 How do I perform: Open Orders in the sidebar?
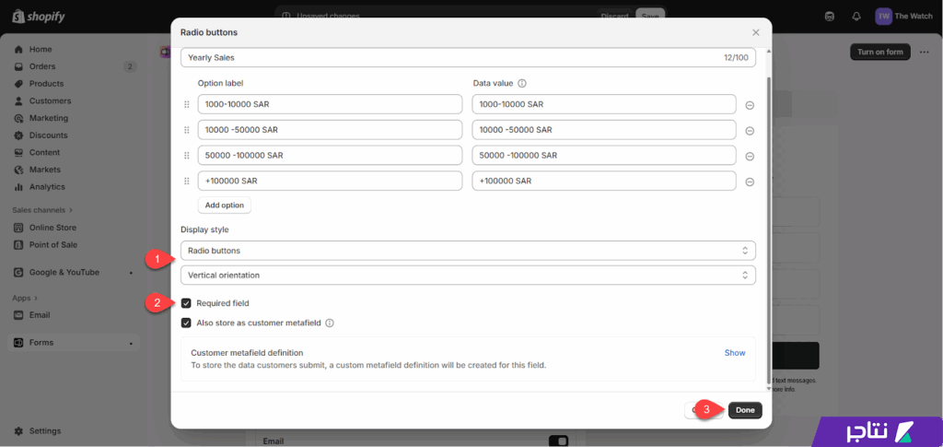click(x=42, y=66)
